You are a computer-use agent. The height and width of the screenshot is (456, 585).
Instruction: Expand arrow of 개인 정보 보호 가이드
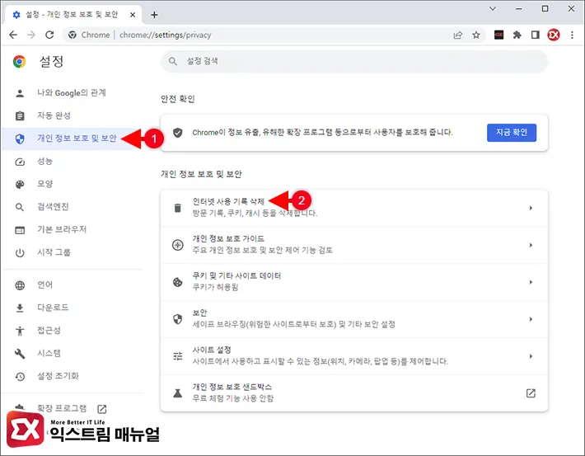[531, 245]
